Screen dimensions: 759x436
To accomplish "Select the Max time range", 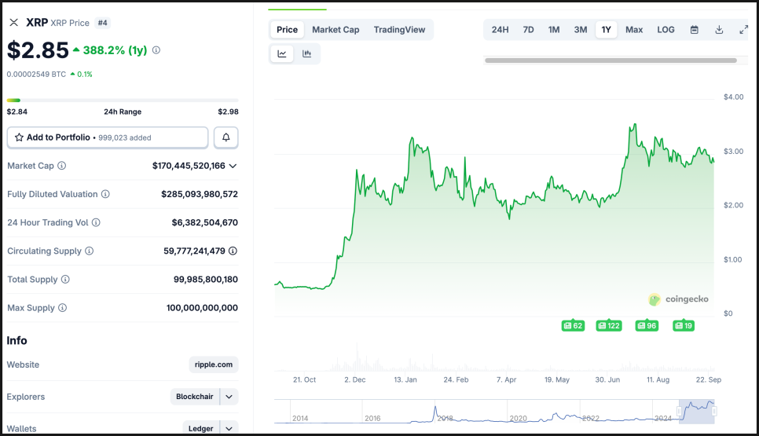I will click(633, 30).
